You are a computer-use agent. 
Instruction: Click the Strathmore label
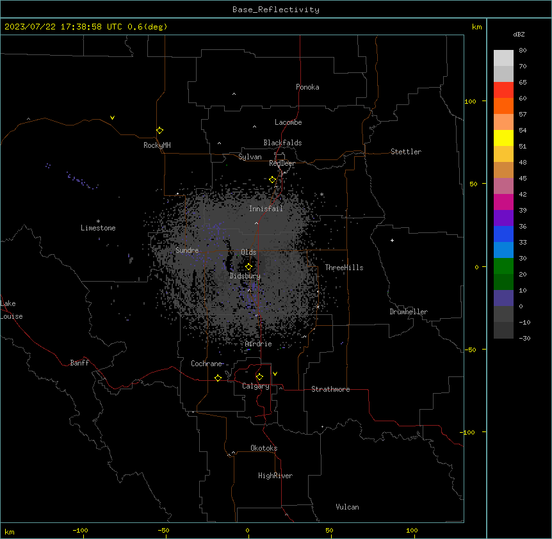point(330,389)
